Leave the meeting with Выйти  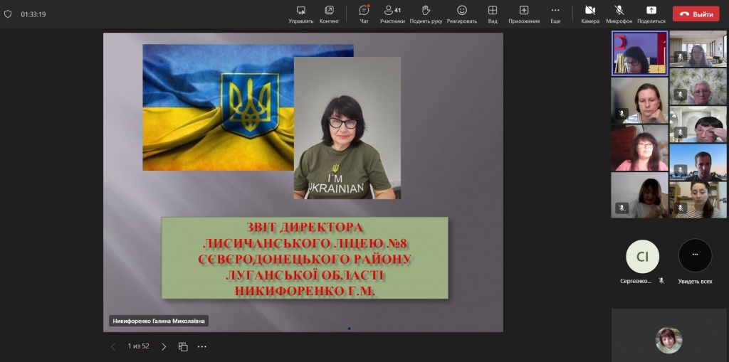coord(696,14)
